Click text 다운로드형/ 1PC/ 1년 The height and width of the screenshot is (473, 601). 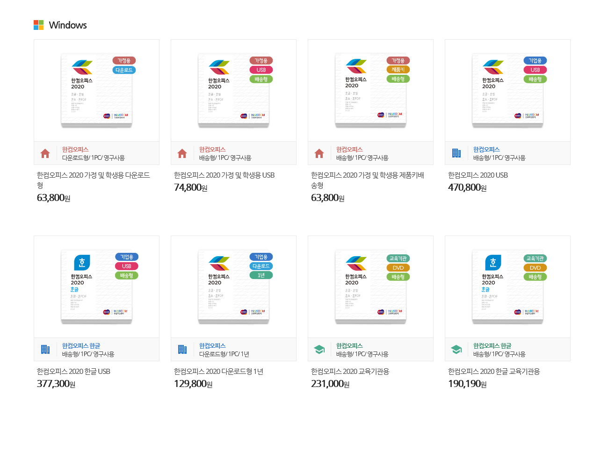[224, 354]
